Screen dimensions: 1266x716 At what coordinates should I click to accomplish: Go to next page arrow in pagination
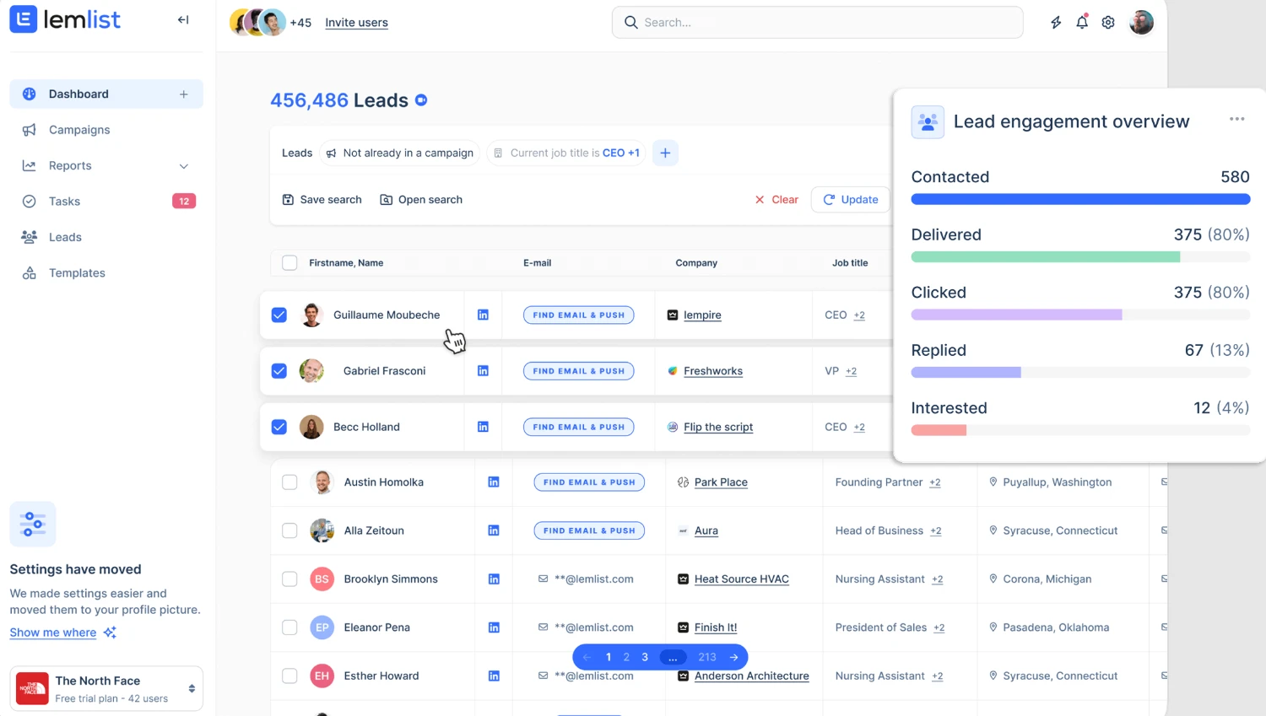pos(733,657)
